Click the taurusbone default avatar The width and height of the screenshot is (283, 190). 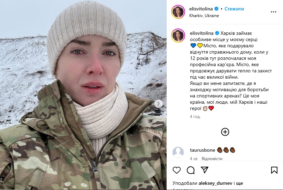point(178,152)
